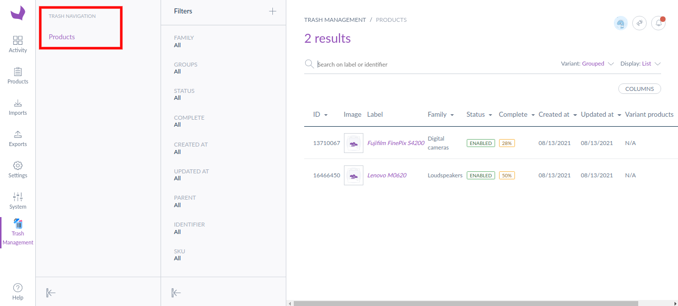Viewport: 678px width, 306px height.
Task: Click the 50% completeness badge
Action: [x=507, y=175]
